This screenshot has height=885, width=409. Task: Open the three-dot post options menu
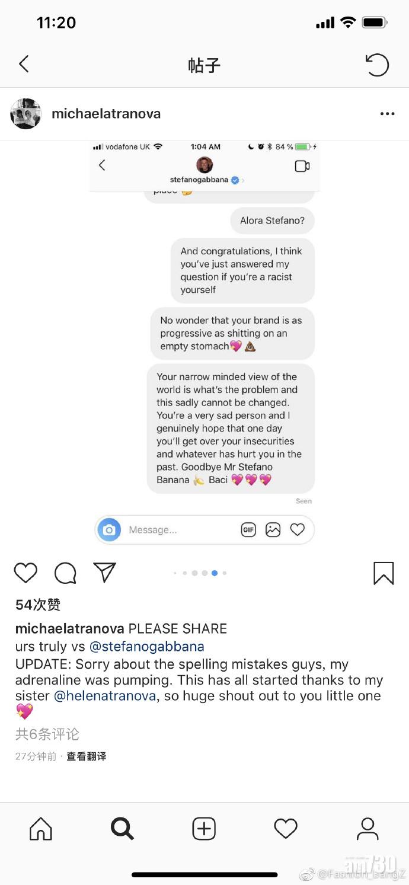click(387, 114)
